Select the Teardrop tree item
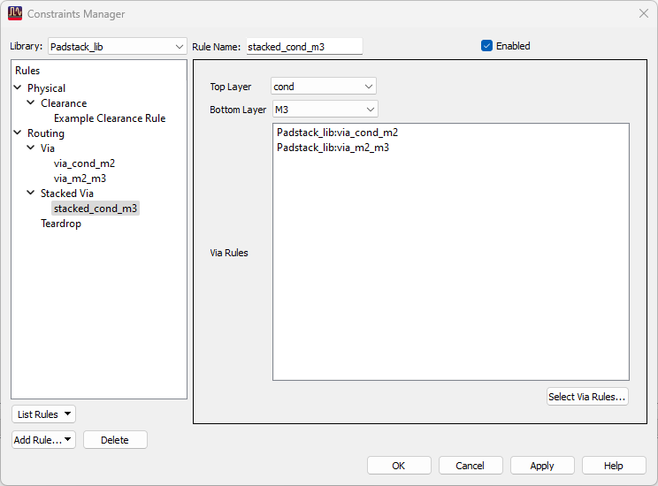658x486 pixels. [x=61, y=224]
